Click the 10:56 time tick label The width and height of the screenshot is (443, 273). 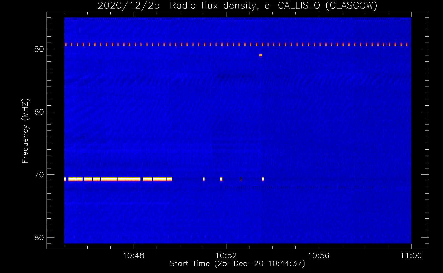pyautogui.click(x=319, y=256)
